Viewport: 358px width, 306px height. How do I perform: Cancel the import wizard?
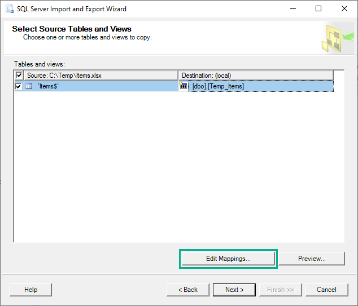point(326,290)
